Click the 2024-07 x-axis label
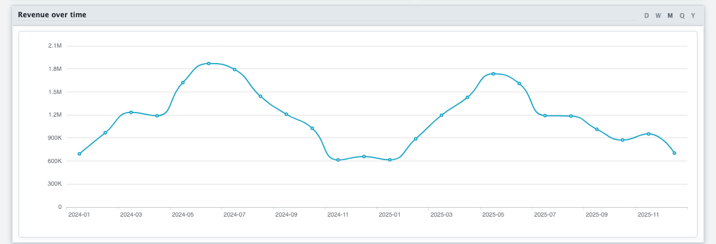 click(234, 214)
